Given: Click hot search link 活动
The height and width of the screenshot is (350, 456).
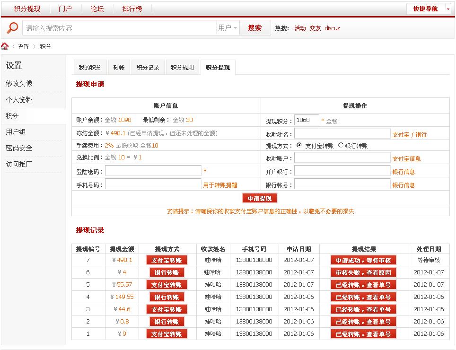Looking at the screenshot, I should point(300,28).
